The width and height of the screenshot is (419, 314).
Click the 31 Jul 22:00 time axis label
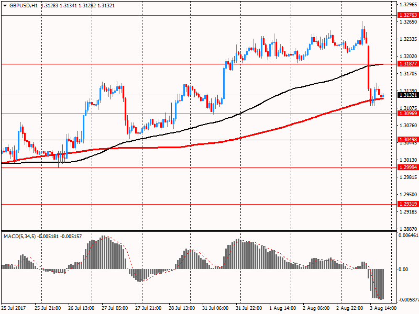pos(249,308)
